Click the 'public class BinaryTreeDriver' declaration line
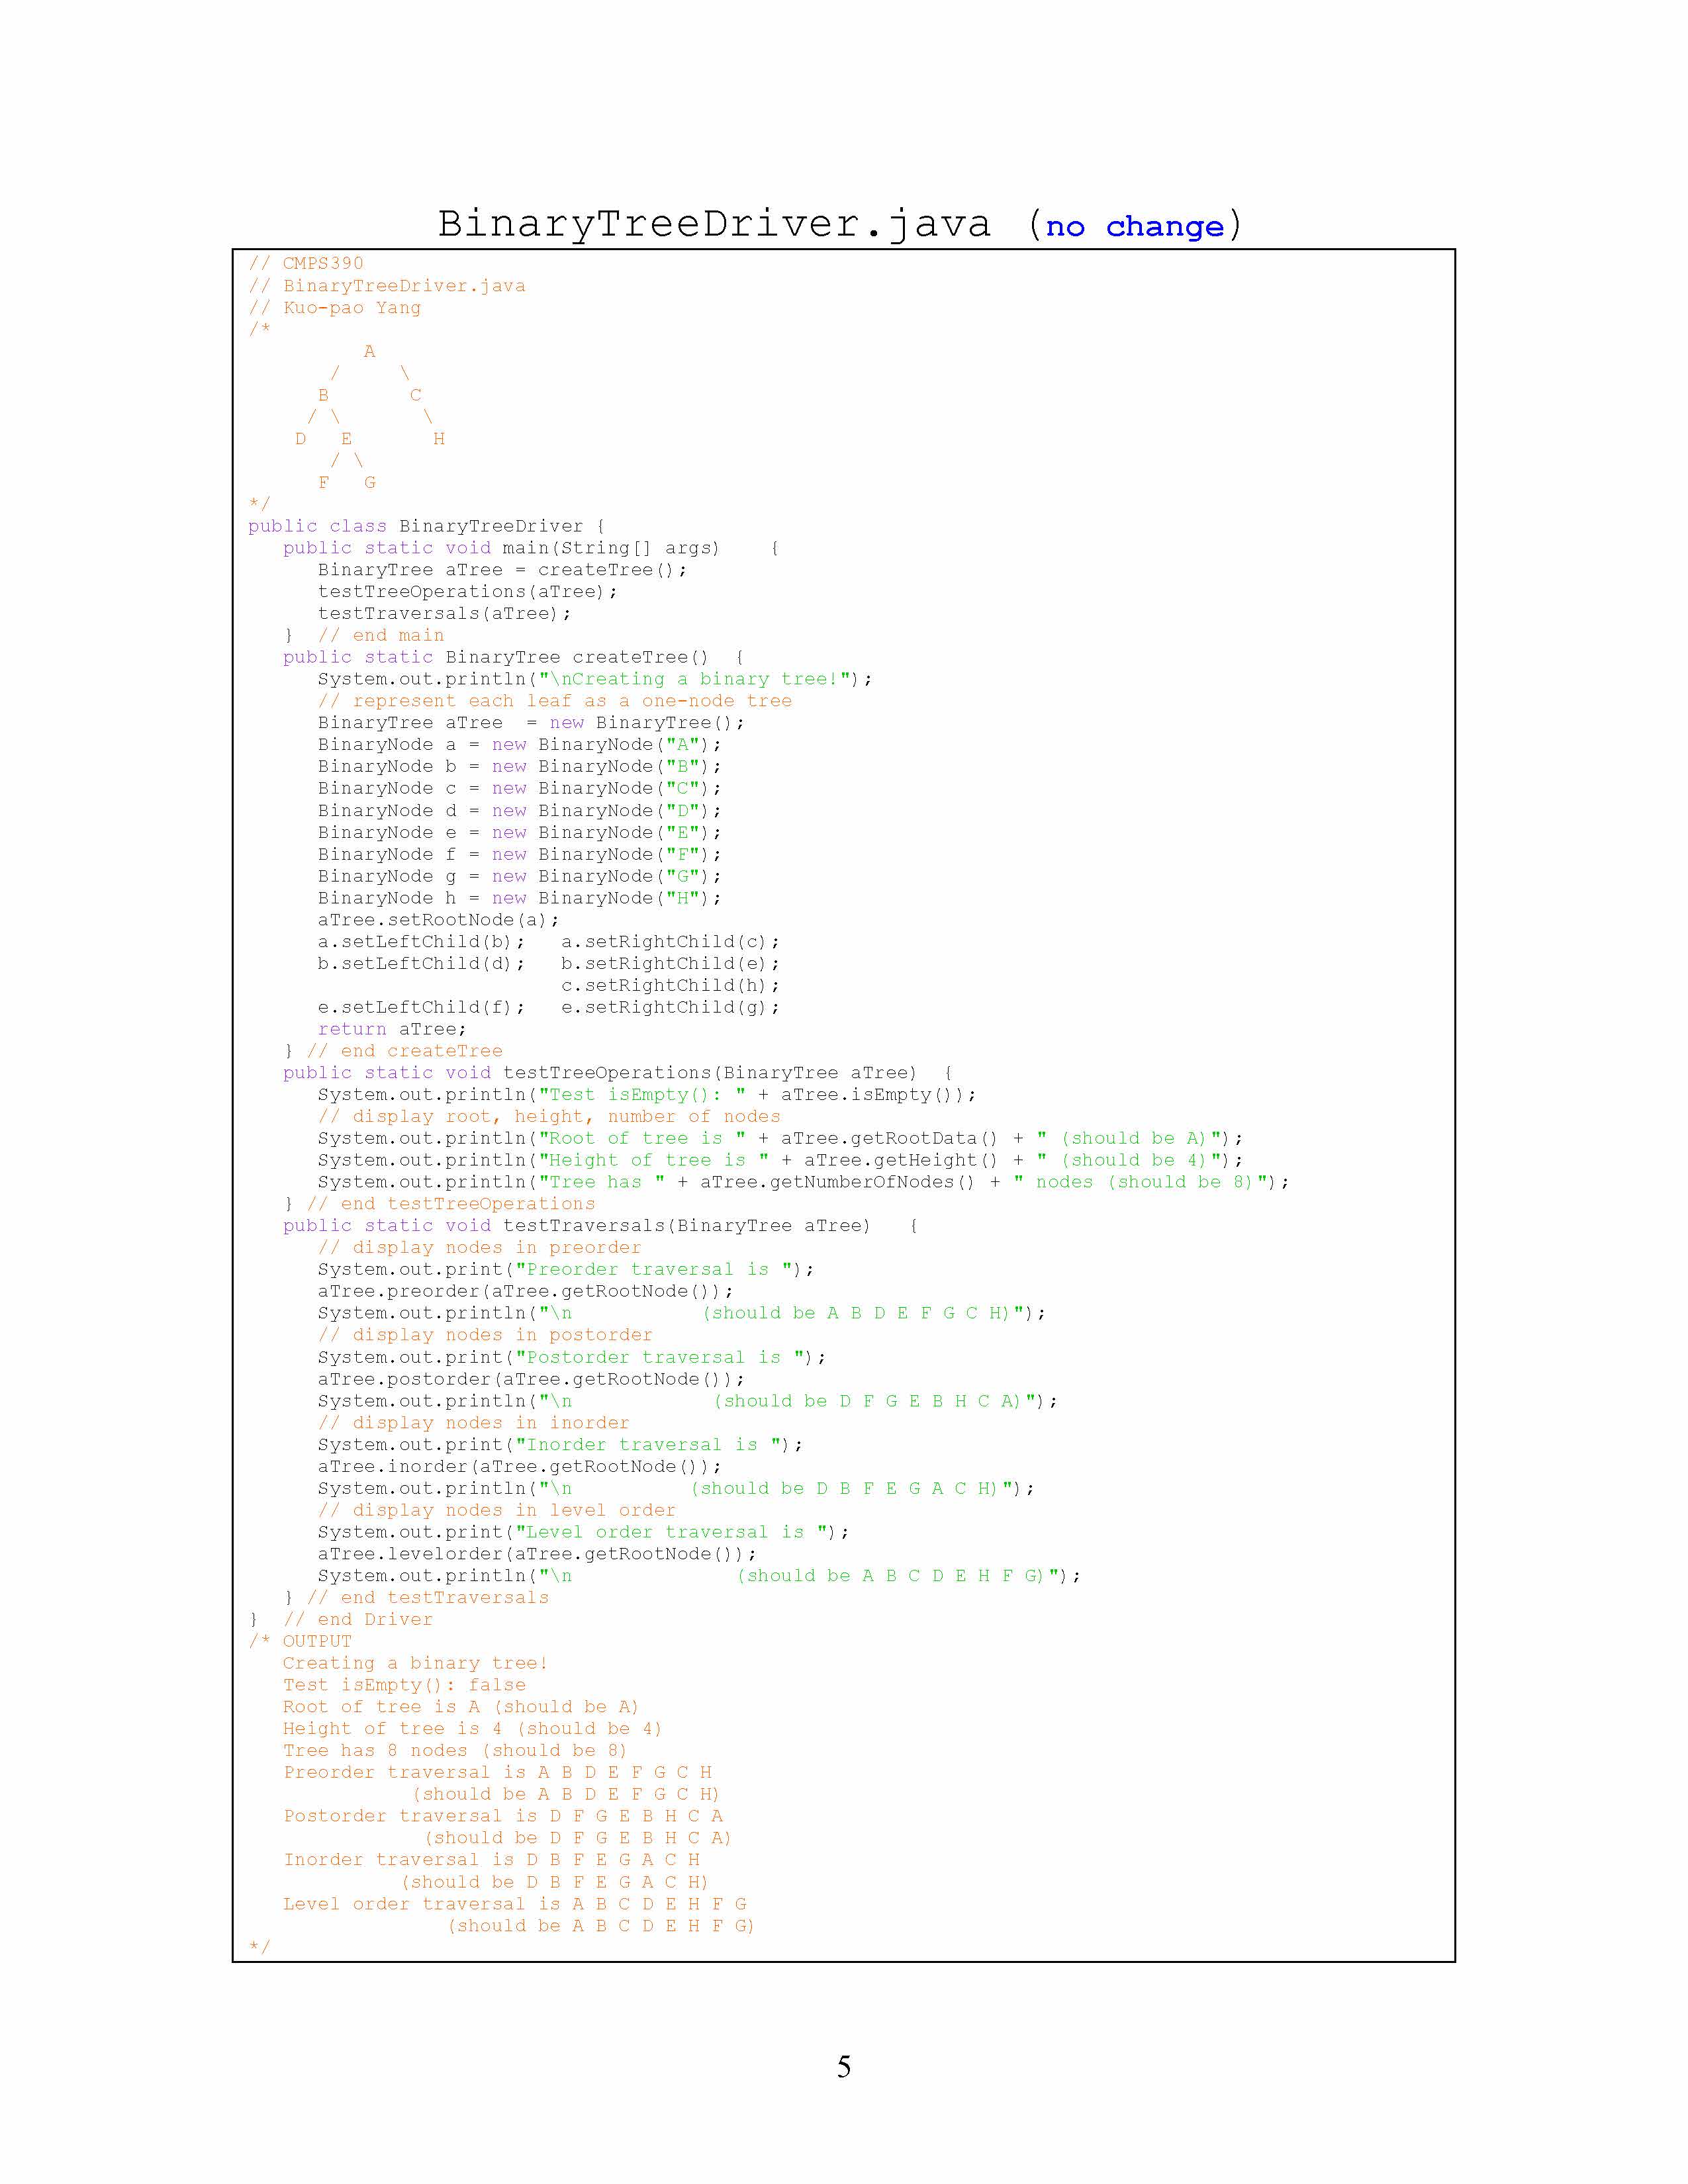This screenshot has width=1688, height=2184. (427, 526)
